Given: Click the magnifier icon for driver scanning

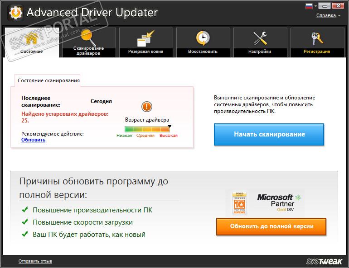Looking at the screenshot, I should (88, 37).
